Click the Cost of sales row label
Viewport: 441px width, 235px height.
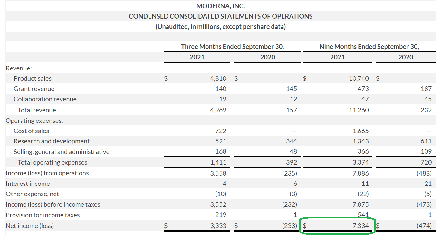(x=31, y=131)
